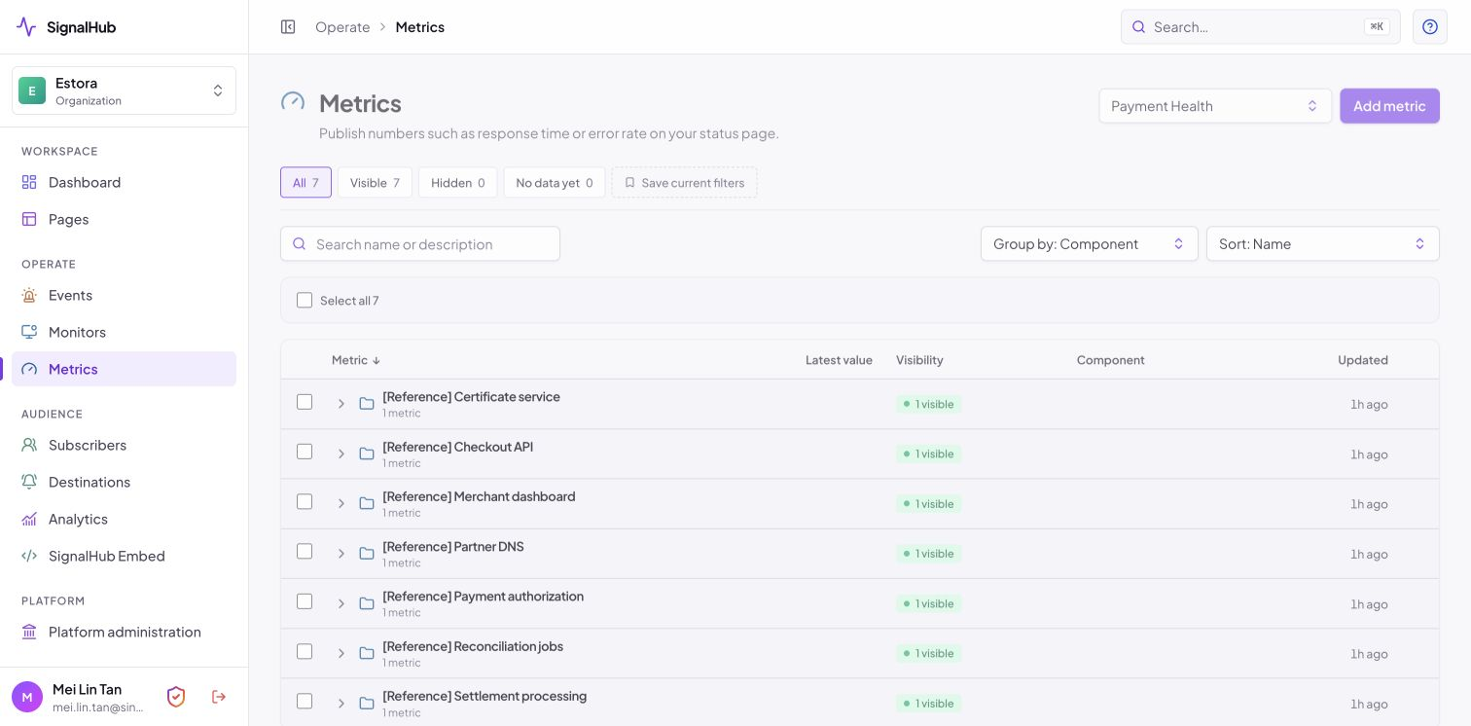Click the red shield icon beside Mei Lin Tan
The image size is (1471, 726).
coord(176,697)
